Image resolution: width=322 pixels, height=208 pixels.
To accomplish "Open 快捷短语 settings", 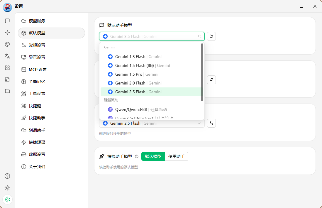I will pyautogui.click(x=51, y=142).
